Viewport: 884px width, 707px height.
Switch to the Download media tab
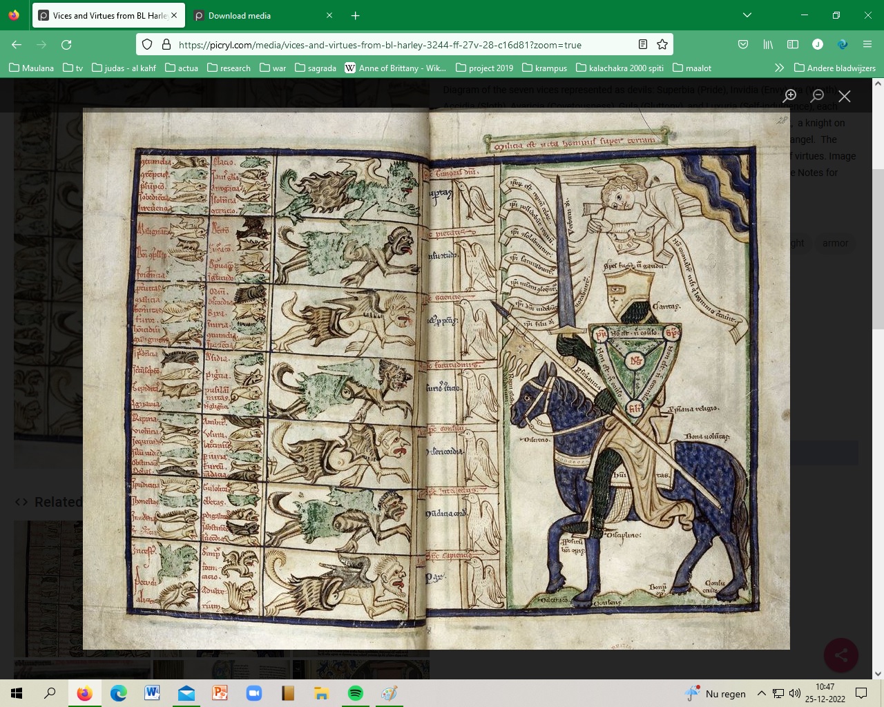(240, 15)
